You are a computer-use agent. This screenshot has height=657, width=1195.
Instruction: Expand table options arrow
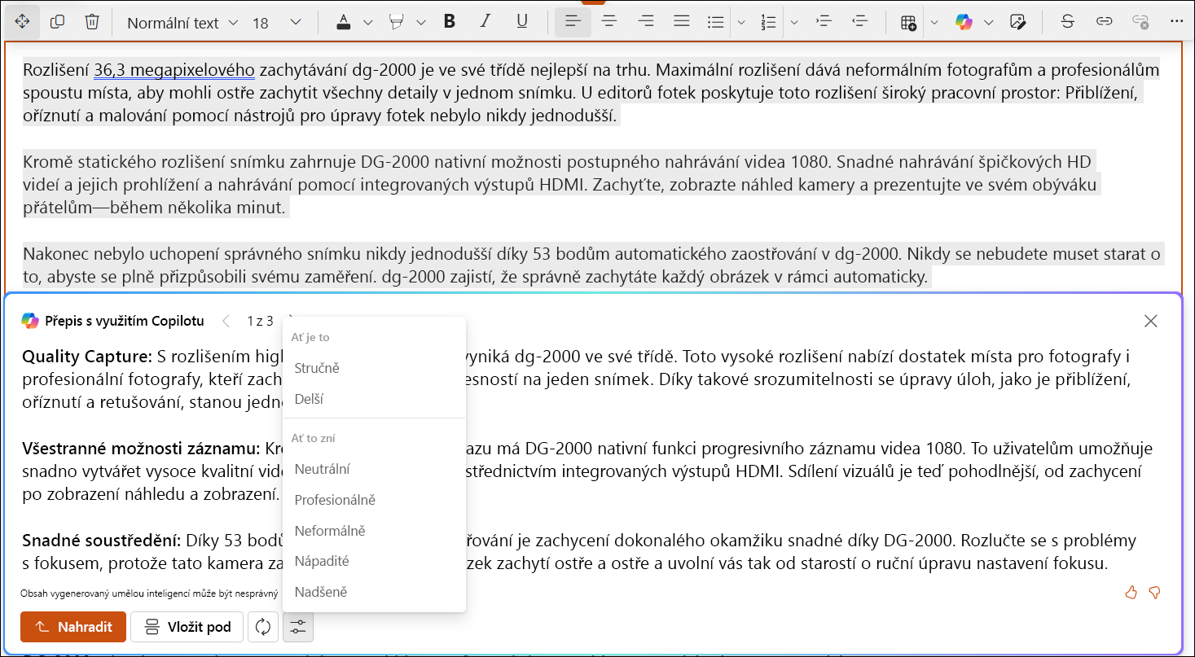[935, 23]
